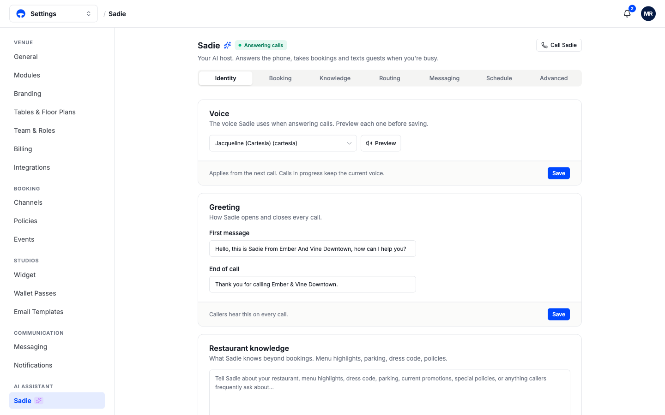The width and height of the screenshot is (665, 415).
Task: Switch to the Knowledge tab
Action: [335, 78]
